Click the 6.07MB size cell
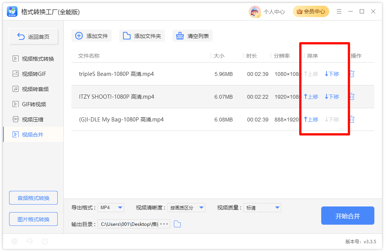Image resolution: width=385 pixels, height=252 pixels. (223, 97)
